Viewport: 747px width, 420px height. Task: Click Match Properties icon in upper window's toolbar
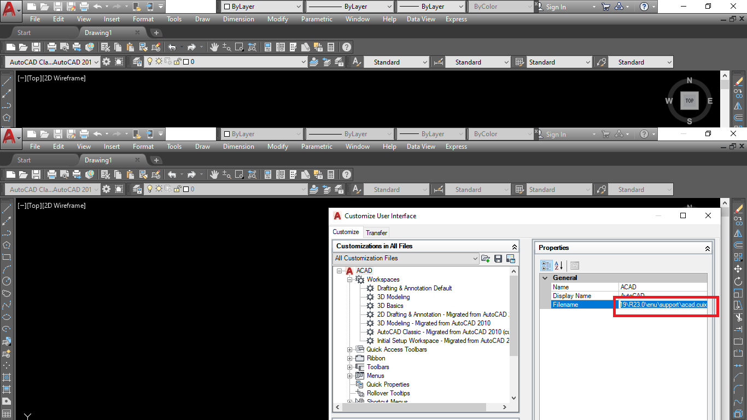[143, 47]
